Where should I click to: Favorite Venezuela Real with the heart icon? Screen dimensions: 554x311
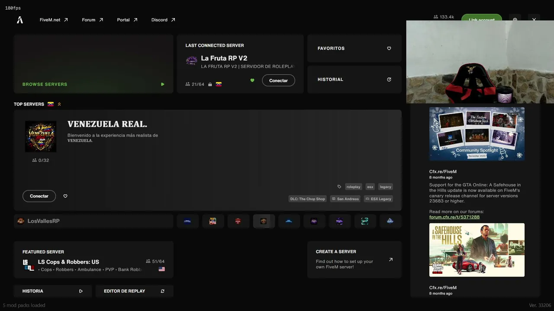coord(65,196)
